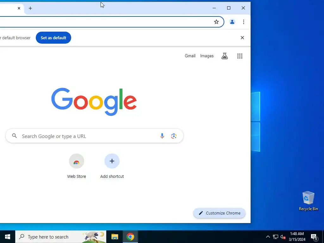Open File Explorer from the taskbar
This screenshot has height=243, width=324.
coord(115,237)
